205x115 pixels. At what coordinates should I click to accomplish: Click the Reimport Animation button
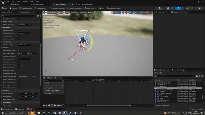57,8
